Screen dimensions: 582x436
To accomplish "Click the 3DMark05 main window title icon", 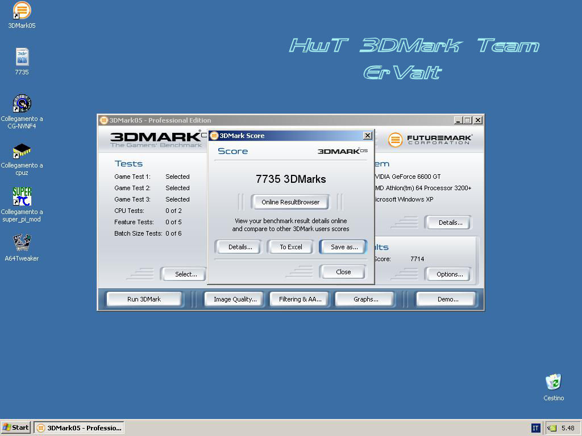I will pyautogui.click(x=104, y=120).
